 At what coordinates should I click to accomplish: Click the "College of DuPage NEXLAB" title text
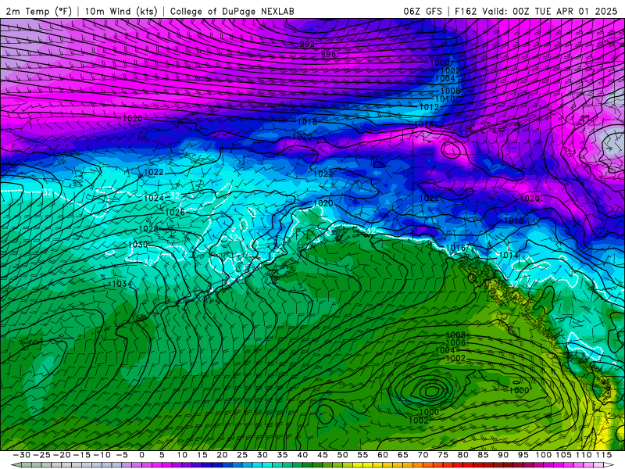232,11
